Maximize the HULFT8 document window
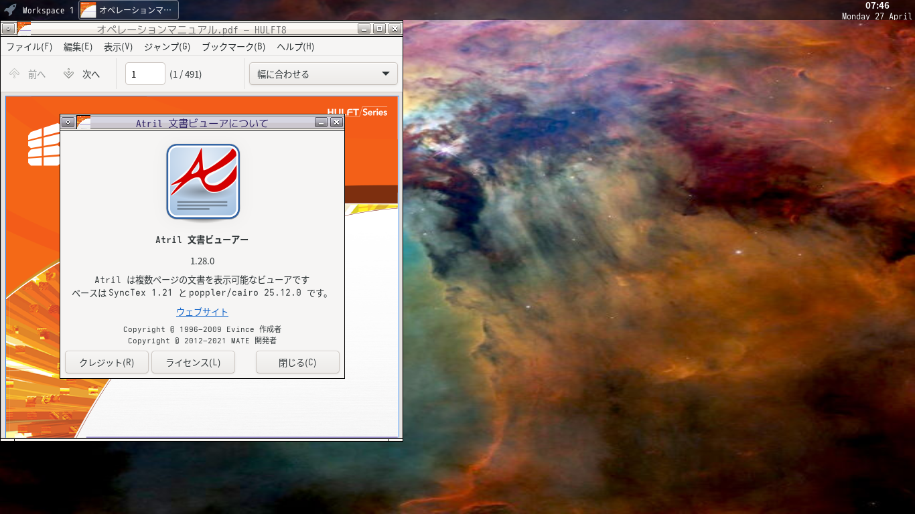 click(x=380, y=29)
